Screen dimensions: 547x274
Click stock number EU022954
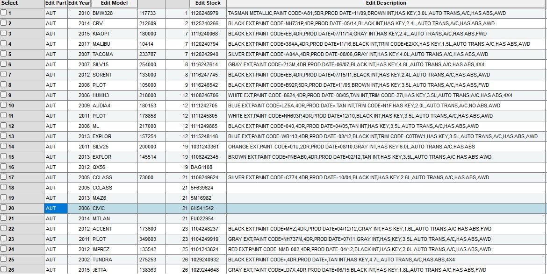(x=208, y=218)
